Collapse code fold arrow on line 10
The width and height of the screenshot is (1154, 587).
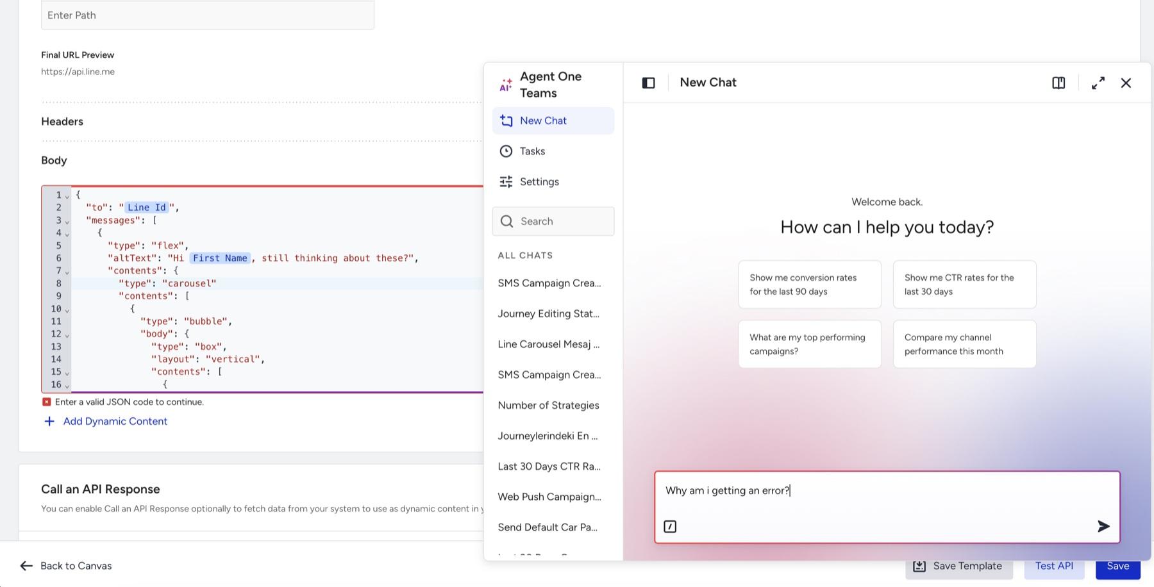67,310
